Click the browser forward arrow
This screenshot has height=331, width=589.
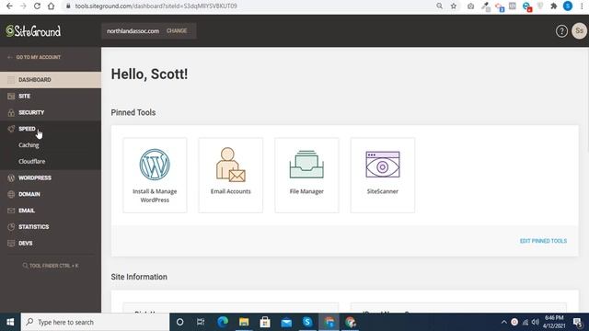(x=23, y=6)
